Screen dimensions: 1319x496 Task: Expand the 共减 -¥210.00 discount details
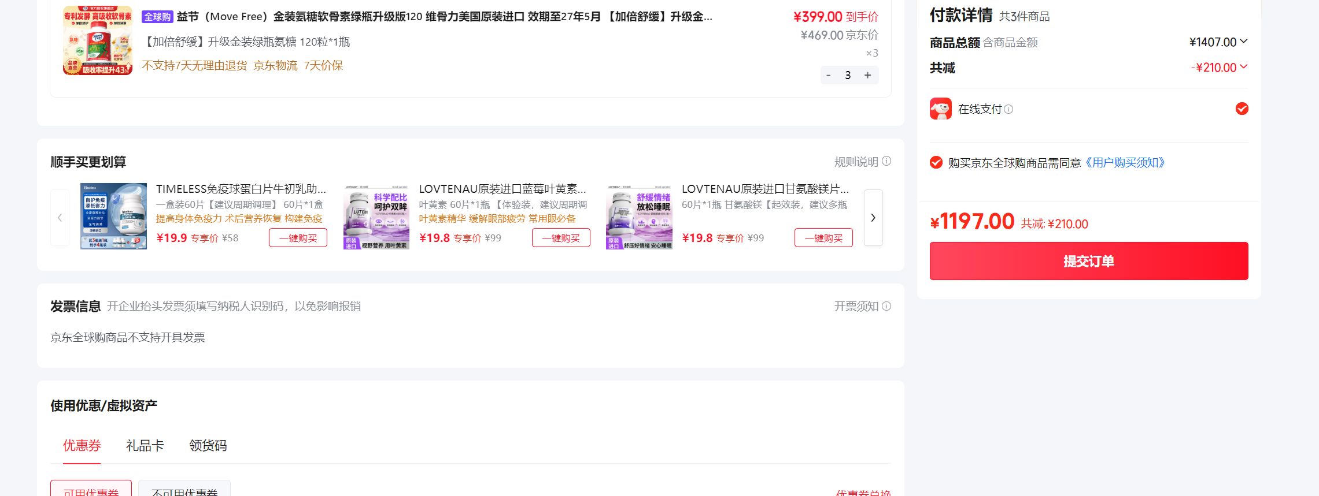tap(1244, 67)
